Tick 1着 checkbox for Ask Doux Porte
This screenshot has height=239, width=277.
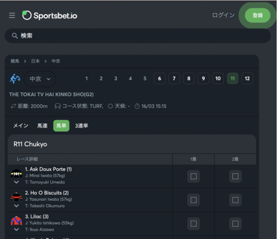pyautogui.click(x=193, y=176)
